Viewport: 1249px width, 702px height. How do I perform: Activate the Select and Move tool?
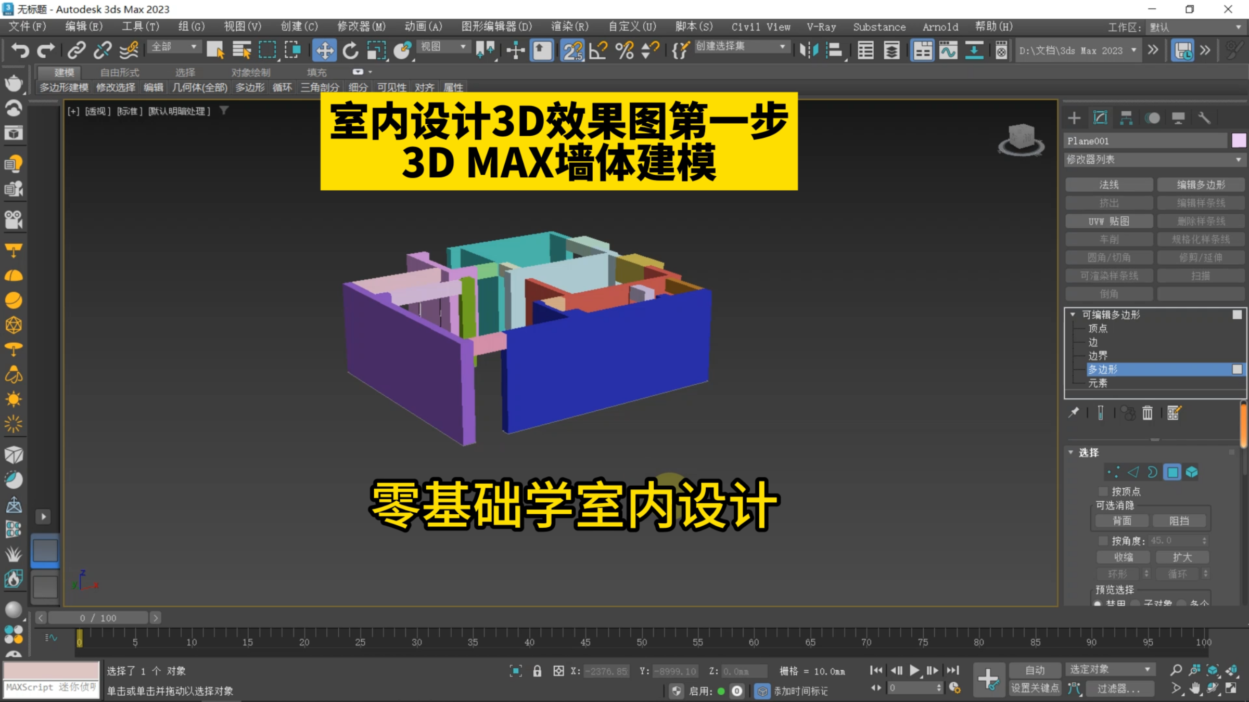point(324,50)
